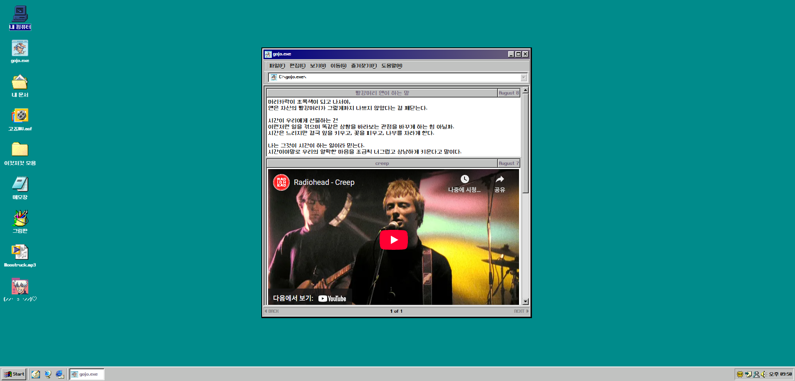Image resolution: width=795 pixels, height=381 pixels.
Task: Click the 나중에 시청 watch later clock icon
Action: (x=465, y=179)
